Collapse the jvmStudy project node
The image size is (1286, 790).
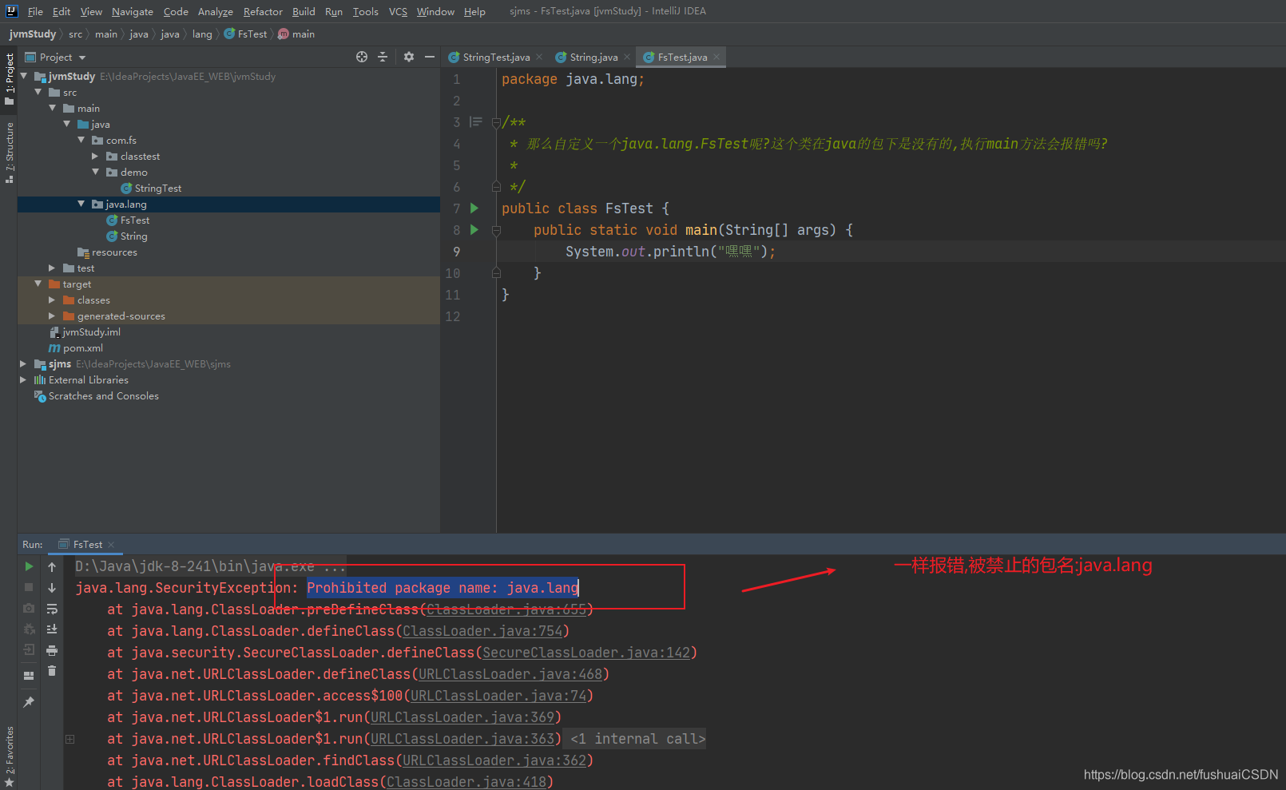coord(24,76)
